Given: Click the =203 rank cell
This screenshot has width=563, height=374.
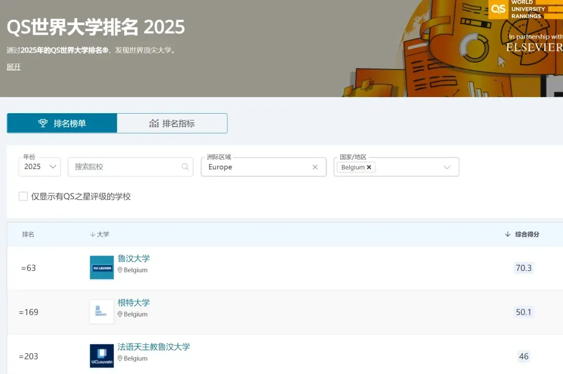Looking at the screenshot, I should pyautogui.click(x=28, y=356).
